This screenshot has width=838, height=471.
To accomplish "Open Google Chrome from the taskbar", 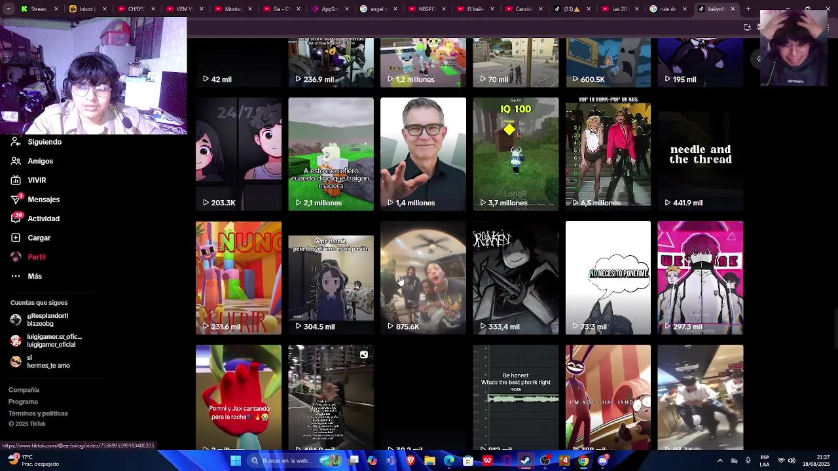I will point(583,461).
